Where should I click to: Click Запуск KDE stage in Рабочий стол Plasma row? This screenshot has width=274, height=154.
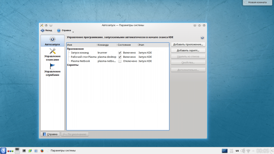145,57
